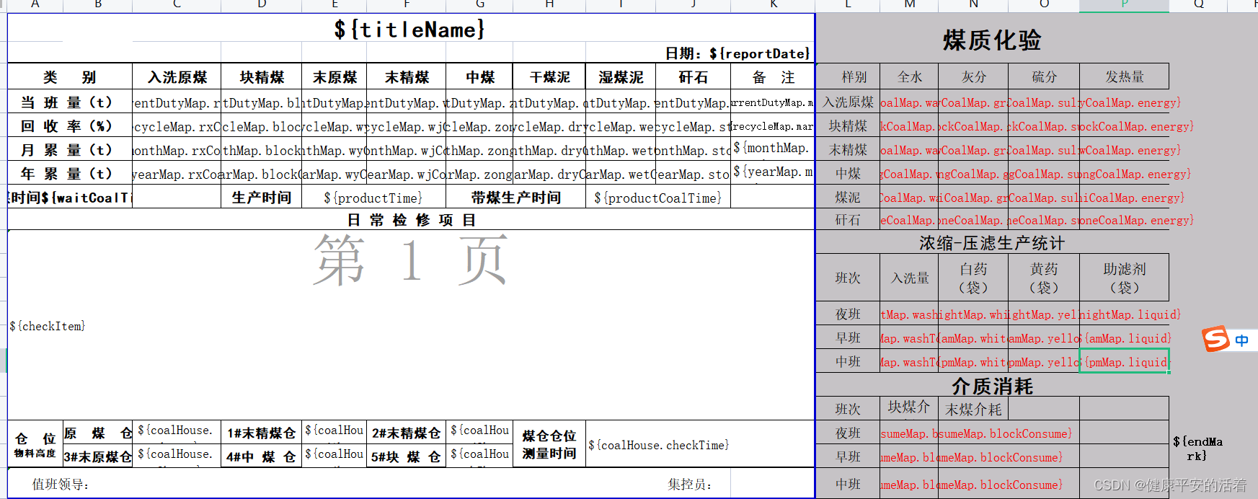Click the 湿煤泥 column header cell

(x=621, y=77)
